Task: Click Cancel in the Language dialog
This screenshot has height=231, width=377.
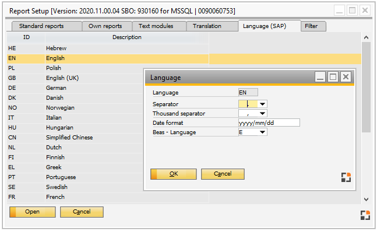Action: (x=223, y=174)
